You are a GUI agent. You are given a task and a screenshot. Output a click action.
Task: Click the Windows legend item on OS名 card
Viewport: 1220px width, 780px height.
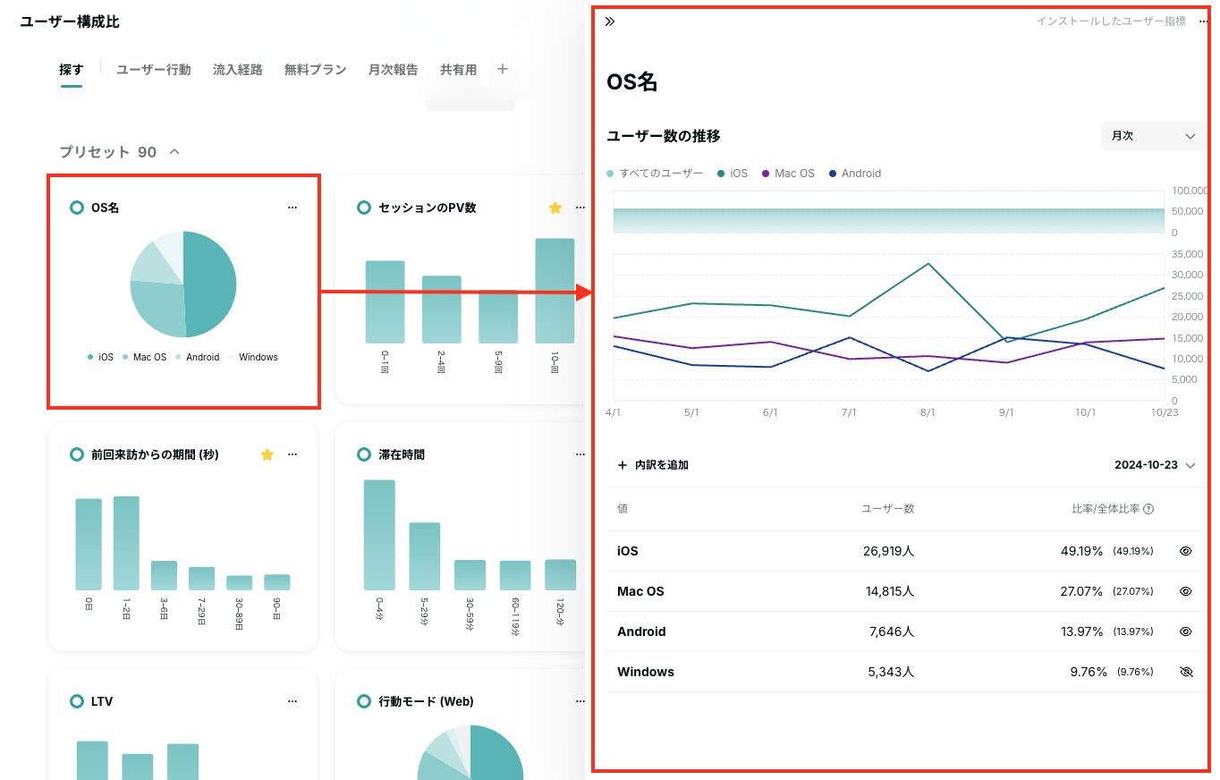point(254,357)
